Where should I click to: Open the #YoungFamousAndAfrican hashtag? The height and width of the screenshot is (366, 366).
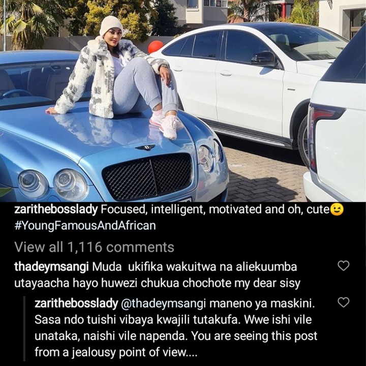85,226
